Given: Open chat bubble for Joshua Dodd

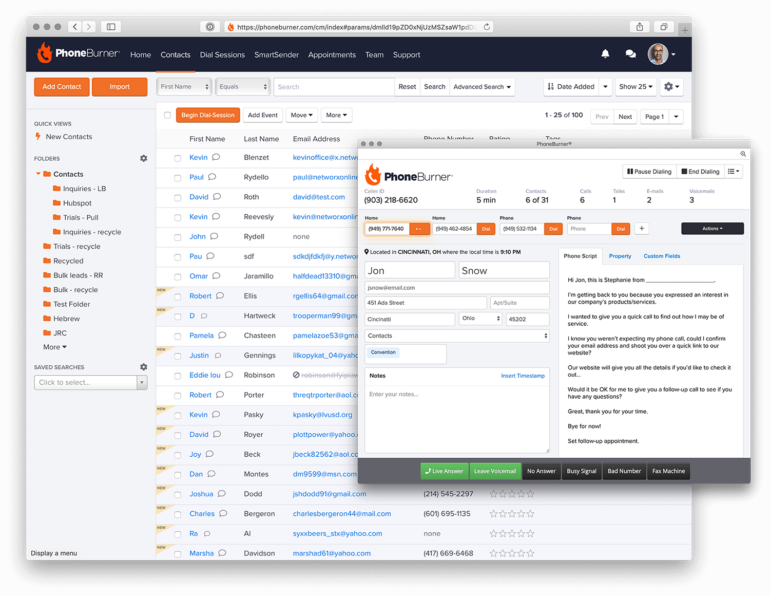Looking at the screenshot, I should (222, 494).
